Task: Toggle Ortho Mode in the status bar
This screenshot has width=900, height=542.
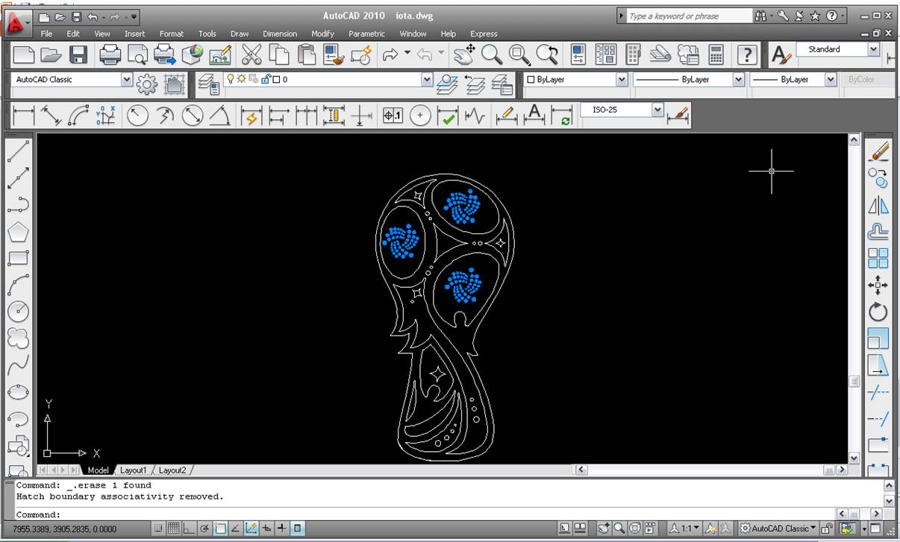Action: 189,529
